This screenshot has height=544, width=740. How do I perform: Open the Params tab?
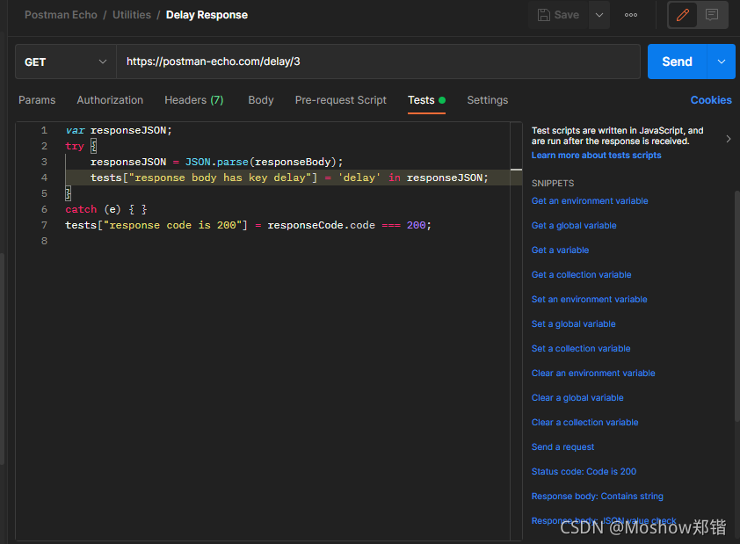(37, 100)
